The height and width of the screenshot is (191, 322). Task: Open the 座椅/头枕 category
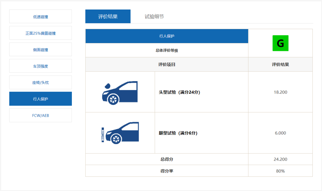coord(41,83)
